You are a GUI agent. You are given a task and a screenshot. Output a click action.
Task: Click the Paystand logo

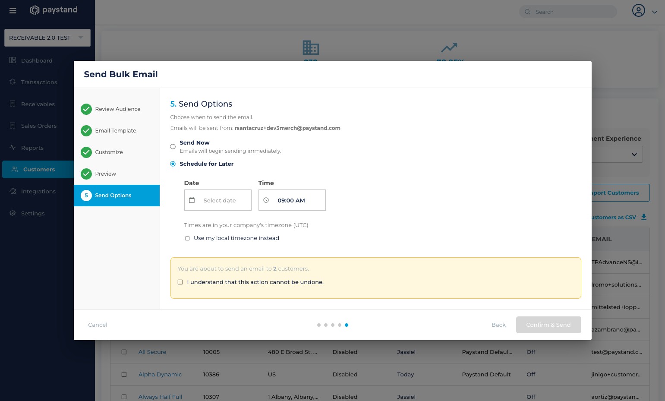click(54, 10)
